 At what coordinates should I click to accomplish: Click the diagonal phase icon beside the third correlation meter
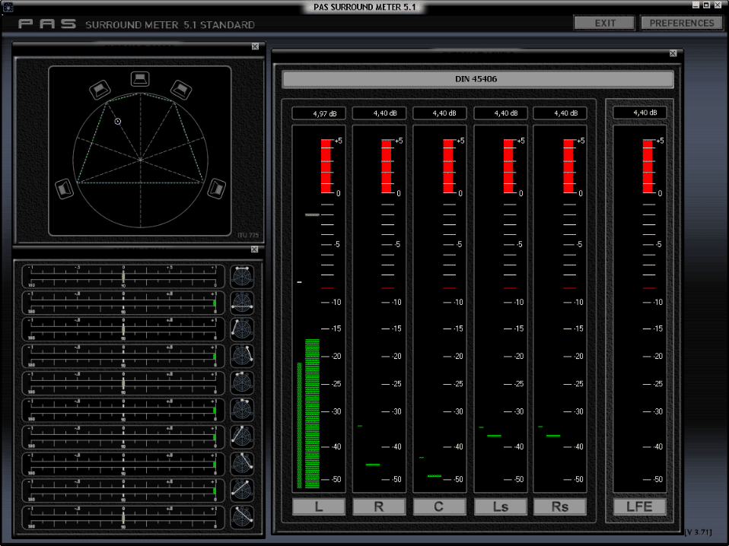point(241,329)
